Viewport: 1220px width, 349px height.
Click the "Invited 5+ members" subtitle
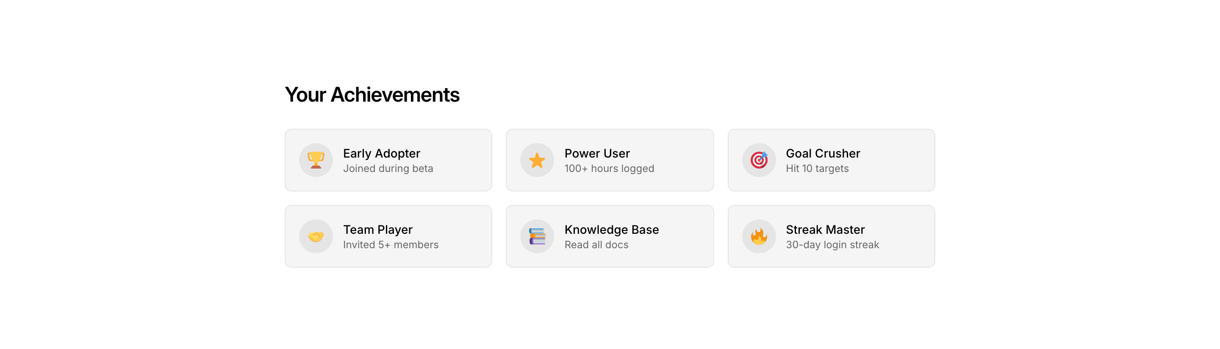coord(391,245)
